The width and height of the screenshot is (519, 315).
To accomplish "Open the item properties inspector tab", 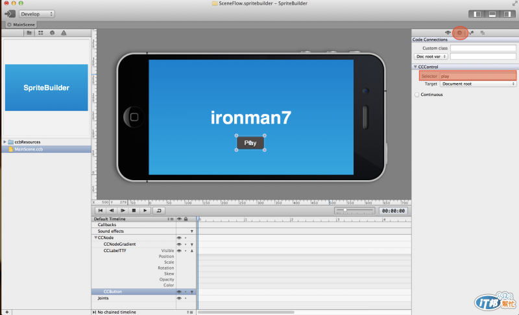I will 448,32.
